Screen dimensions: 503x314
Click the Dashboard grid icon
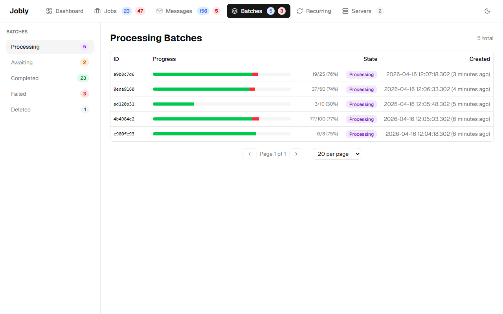pyautogui.click(x=49, y=11)
